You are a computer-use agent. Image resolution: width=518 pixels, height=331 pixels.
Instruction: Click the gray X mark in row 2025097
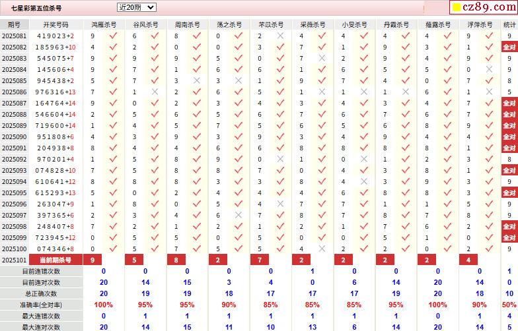[x=239, y=215]
